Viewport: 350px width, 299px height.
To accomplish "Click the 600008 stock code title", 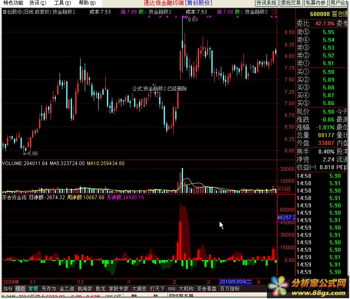I will (320, 14).
